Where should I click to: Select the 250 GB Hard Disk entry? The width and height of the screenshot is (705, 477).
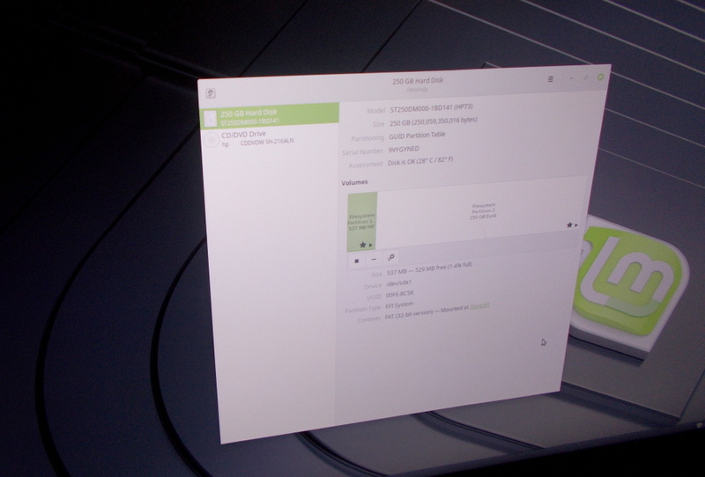tap(269, 116)
